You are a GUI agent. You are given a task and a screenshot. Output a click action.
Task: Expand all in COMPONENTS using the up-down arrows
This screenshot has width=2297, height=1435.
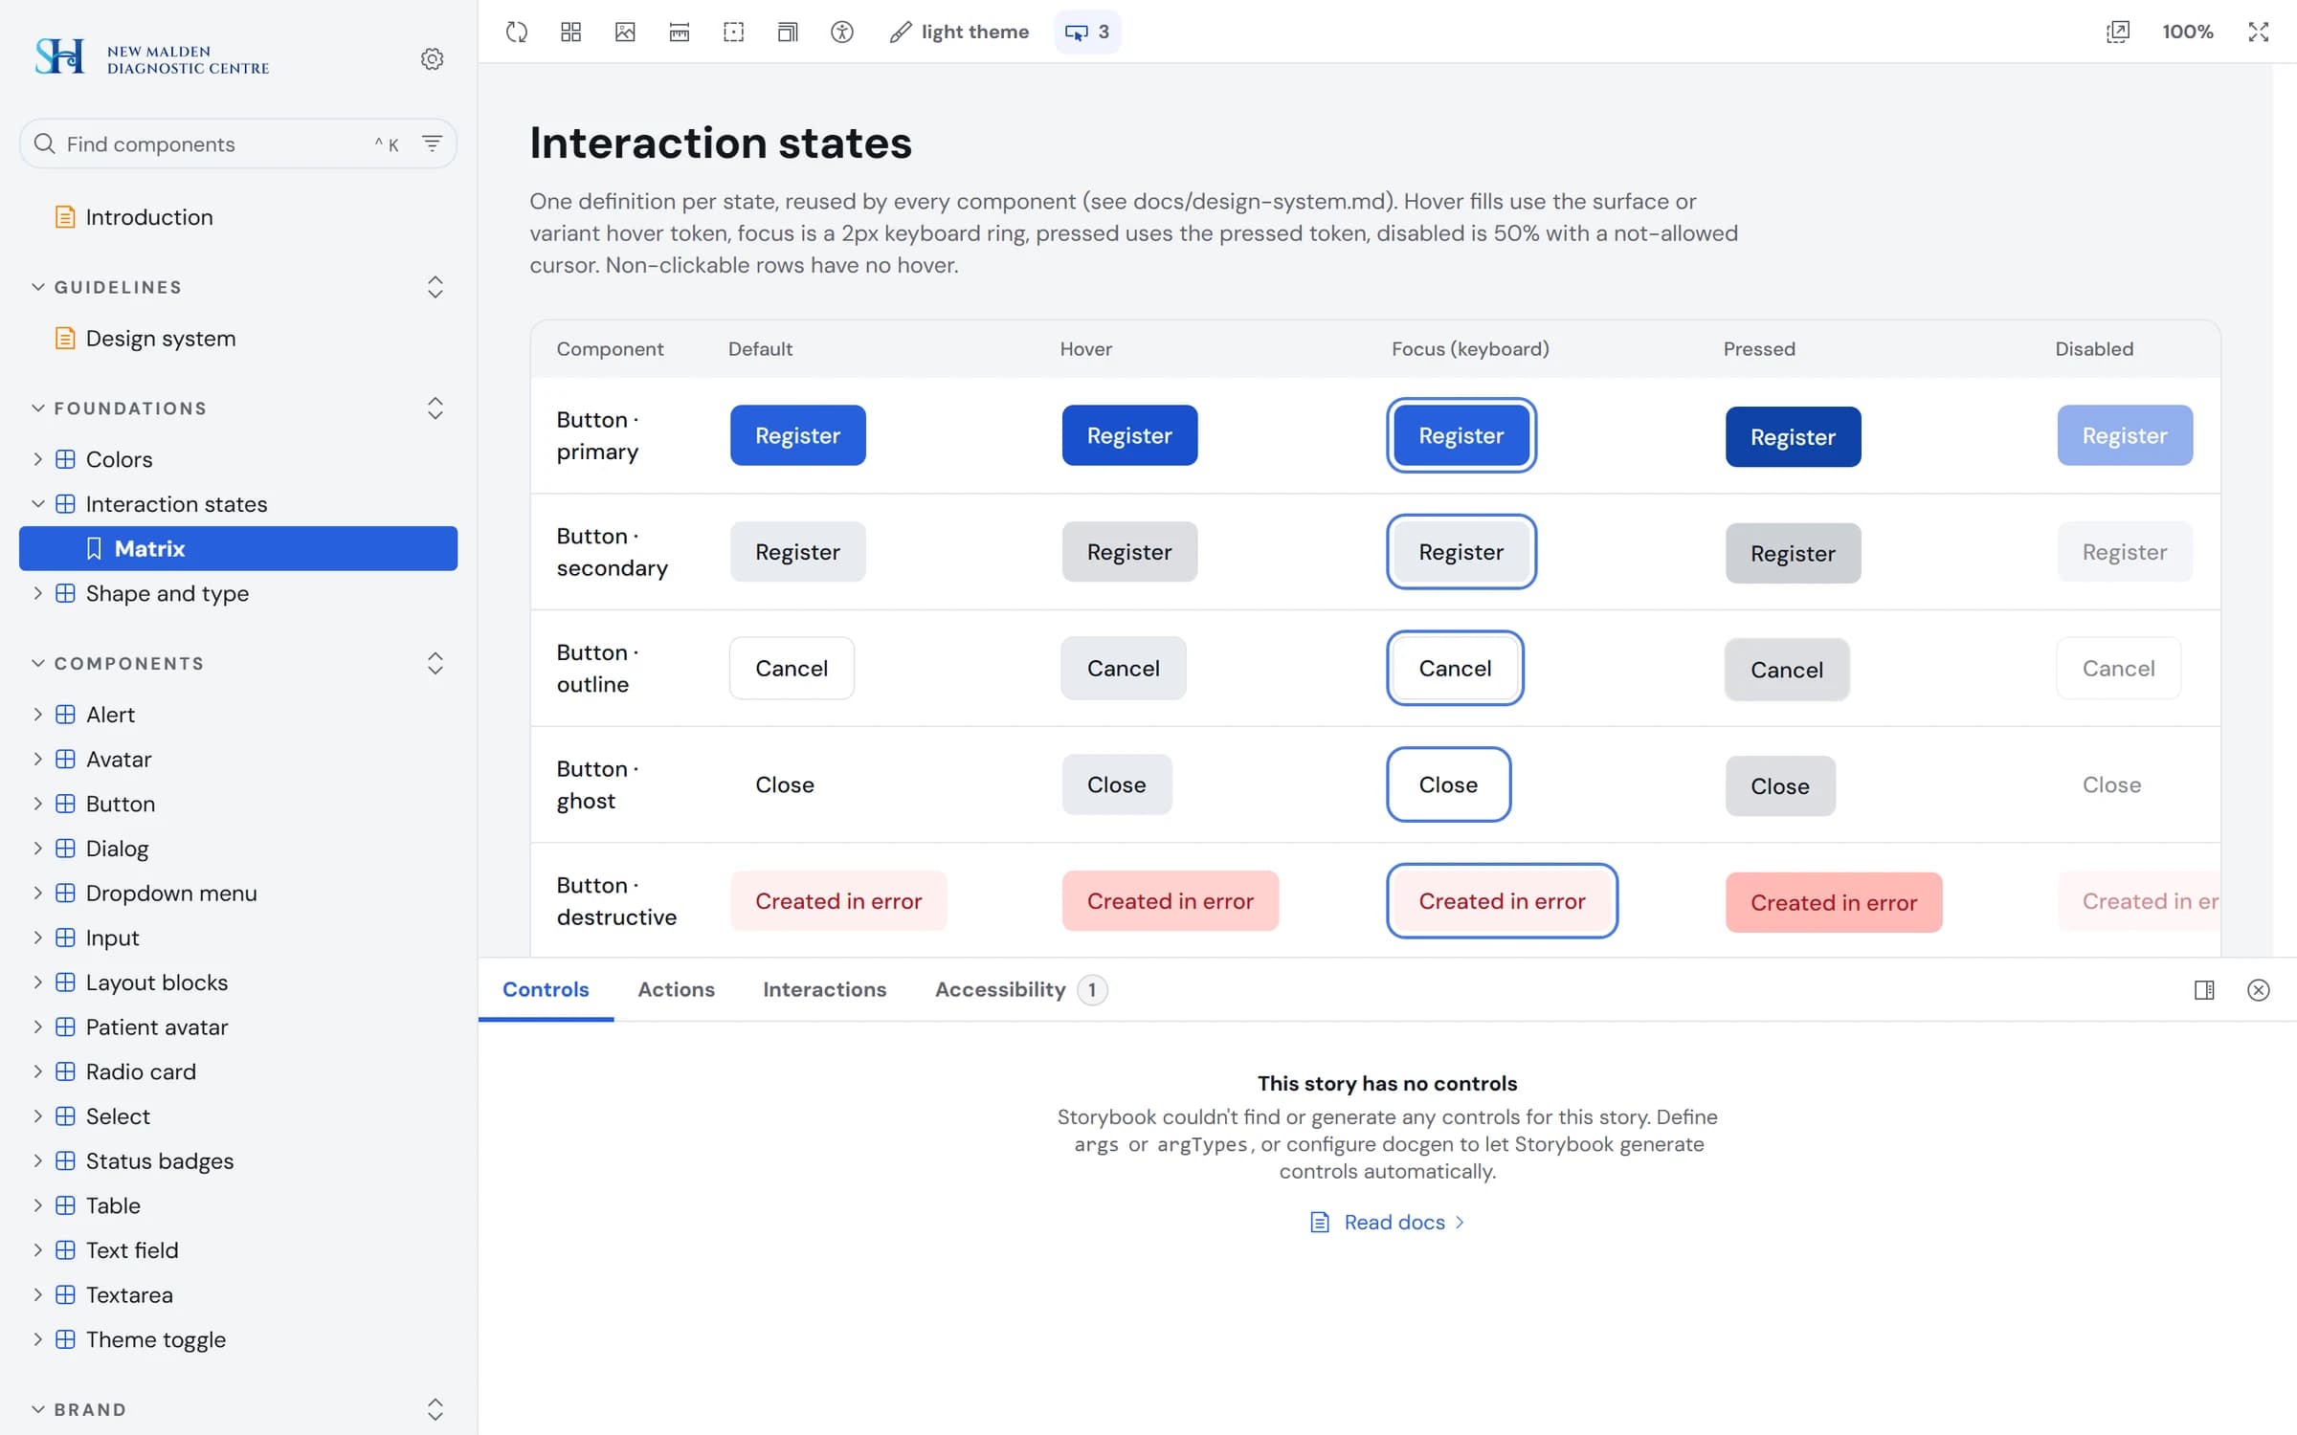tap(435, 664)
